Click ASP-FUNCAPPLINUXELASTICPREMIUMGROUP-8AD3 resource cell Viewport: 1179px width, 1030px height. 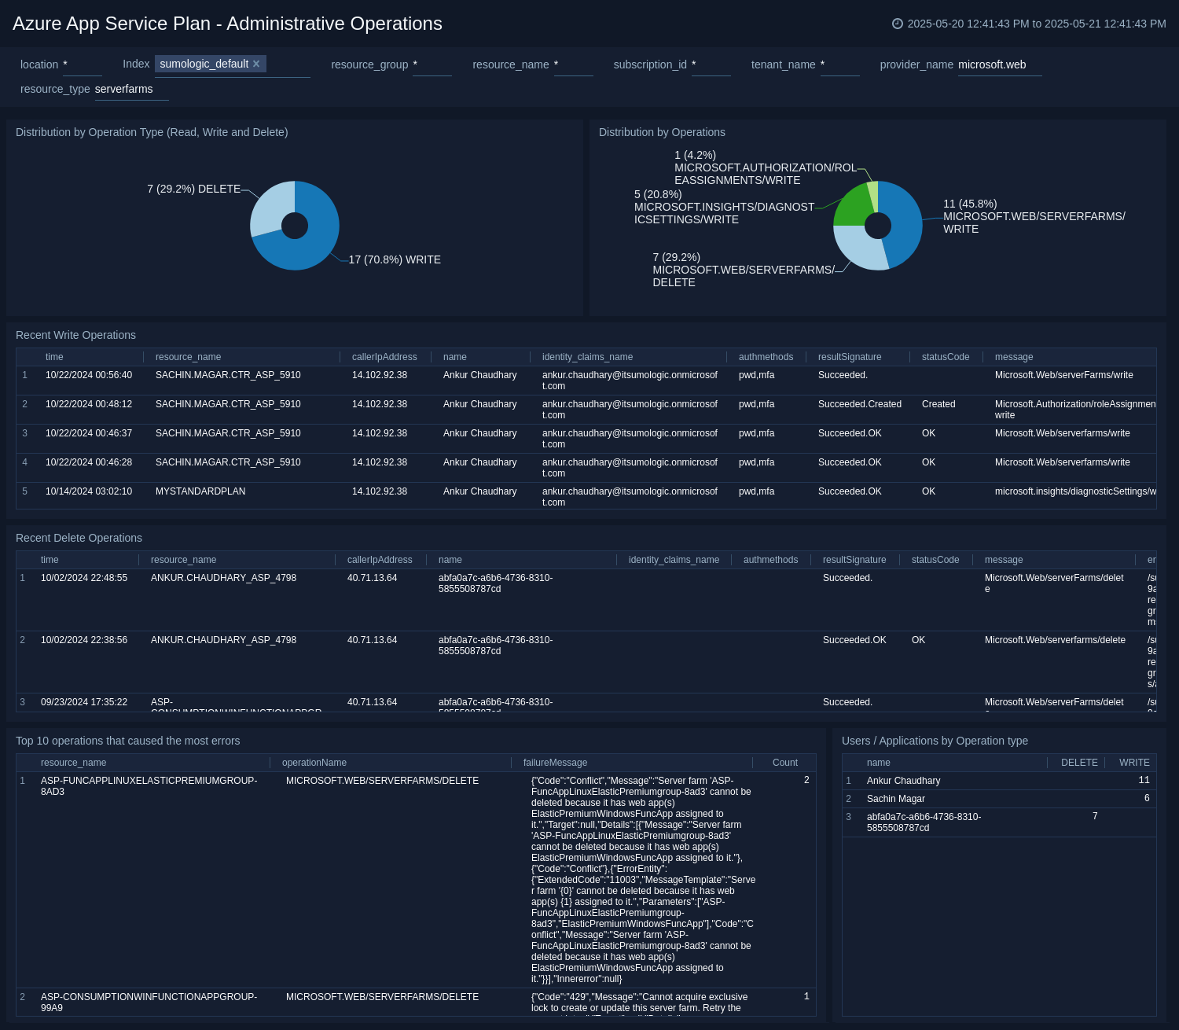(x=149, y=786)
